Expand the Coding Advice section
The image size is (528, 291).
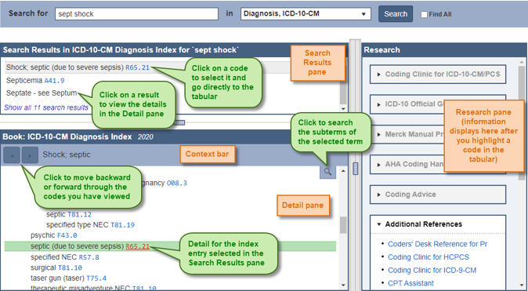pos(438,195)
